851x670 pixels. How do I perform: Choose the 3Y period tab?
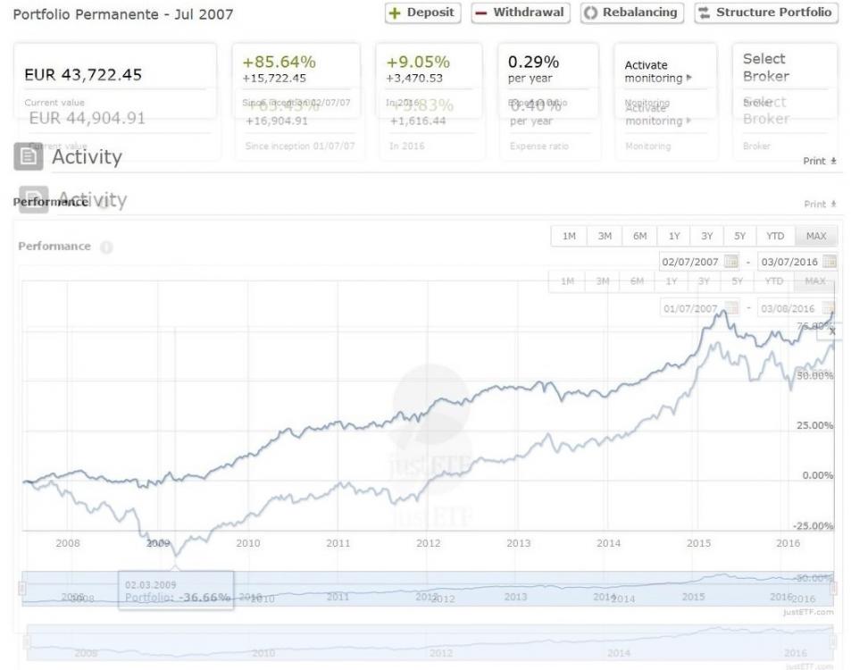707,236
